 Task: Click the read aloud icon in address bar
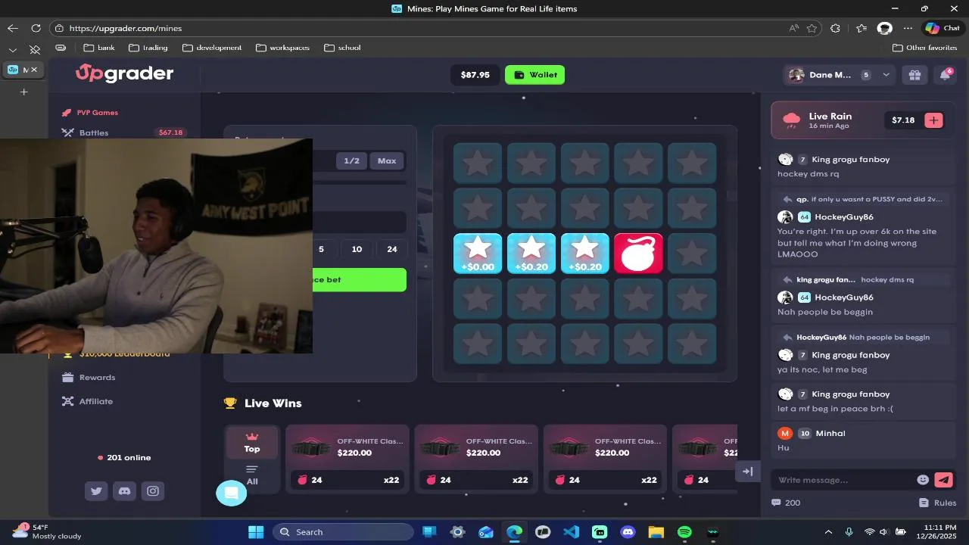tap(793, 28)
